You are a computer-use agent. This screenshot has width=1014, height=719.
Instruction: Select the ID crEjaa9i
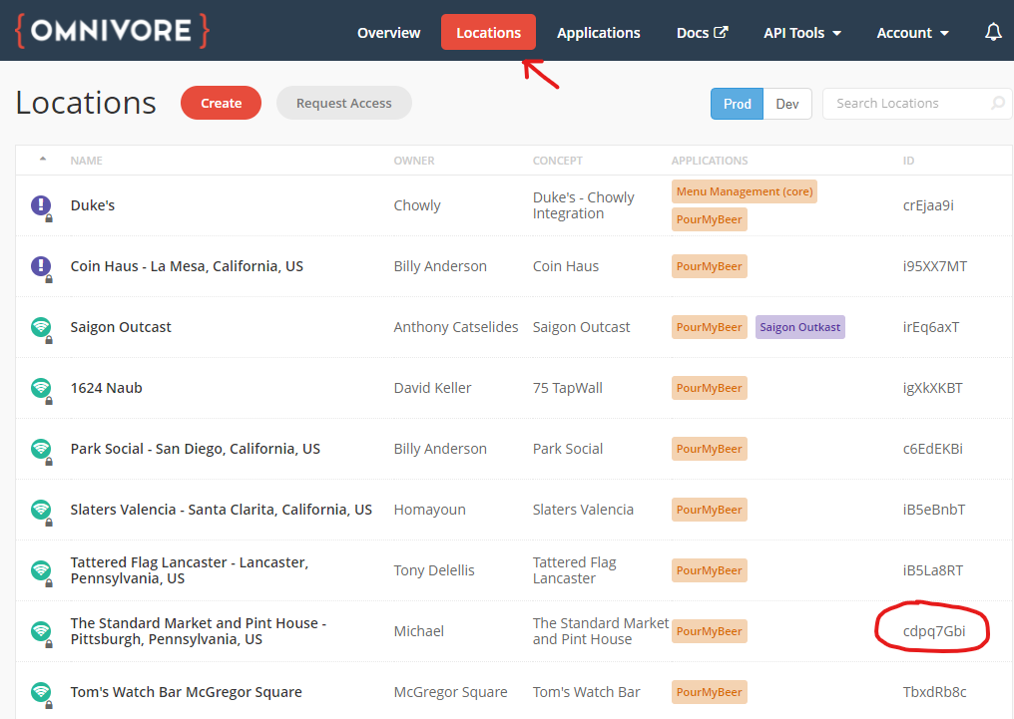pyautogui.click(x=928, y=205)
